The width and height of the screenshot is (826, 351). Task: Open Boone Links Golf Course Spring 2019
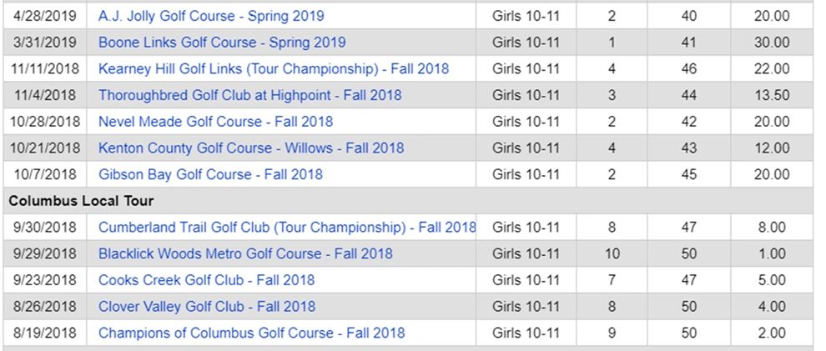click(222, 43)
